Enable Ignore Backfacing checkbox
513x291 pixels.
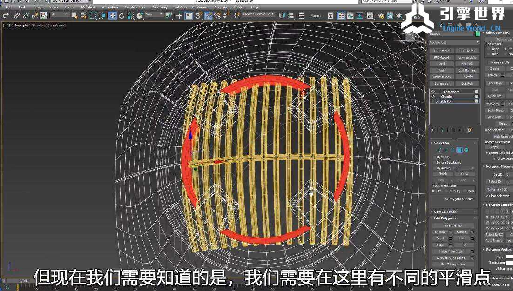(434, 162)
